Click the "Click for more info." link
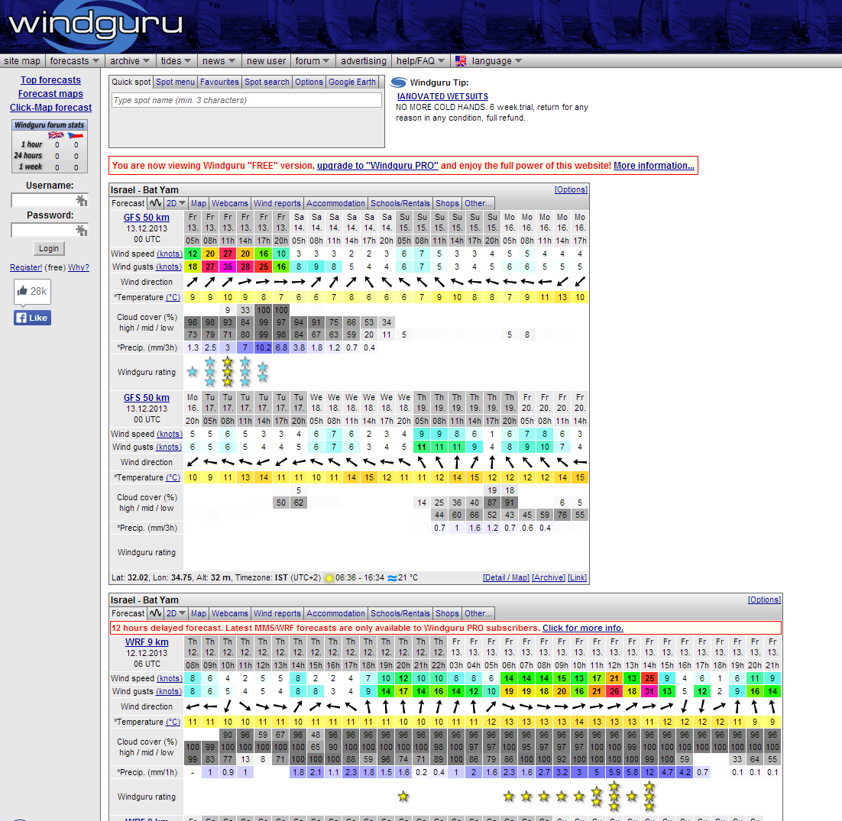This screenshot has width=842, height=821. tap(583, 628)
